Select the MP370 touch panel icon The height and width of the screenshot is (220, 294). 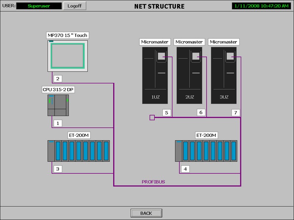click(68, 56)
